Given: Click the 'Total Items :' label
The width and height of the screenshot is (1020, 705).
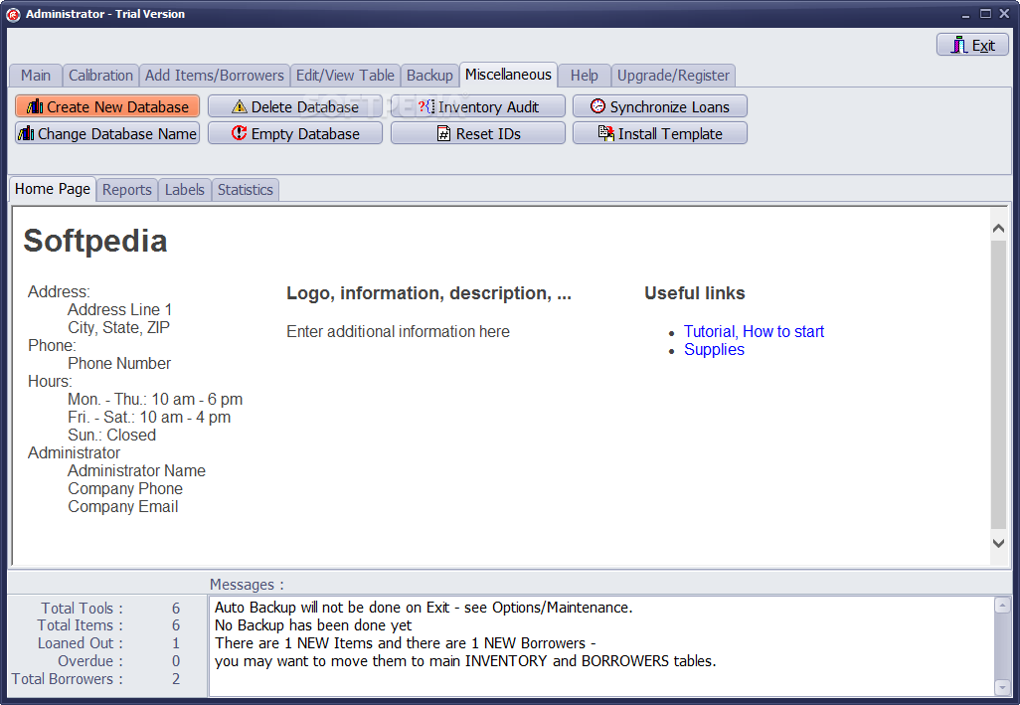Looking at the screenshot, I should [x=80, y=625].
